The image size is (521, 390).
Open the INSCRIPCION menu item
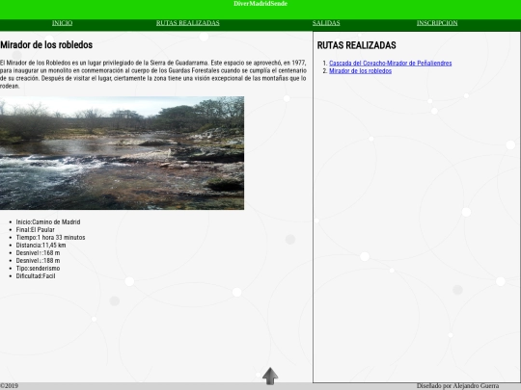coord(437,23)
